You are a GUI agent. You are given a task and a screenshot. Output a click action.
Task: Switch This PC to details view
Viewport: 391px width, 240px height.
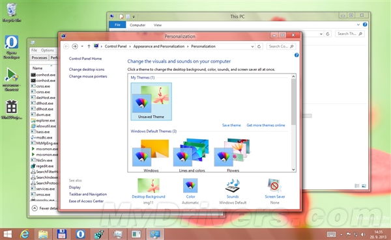357,186
